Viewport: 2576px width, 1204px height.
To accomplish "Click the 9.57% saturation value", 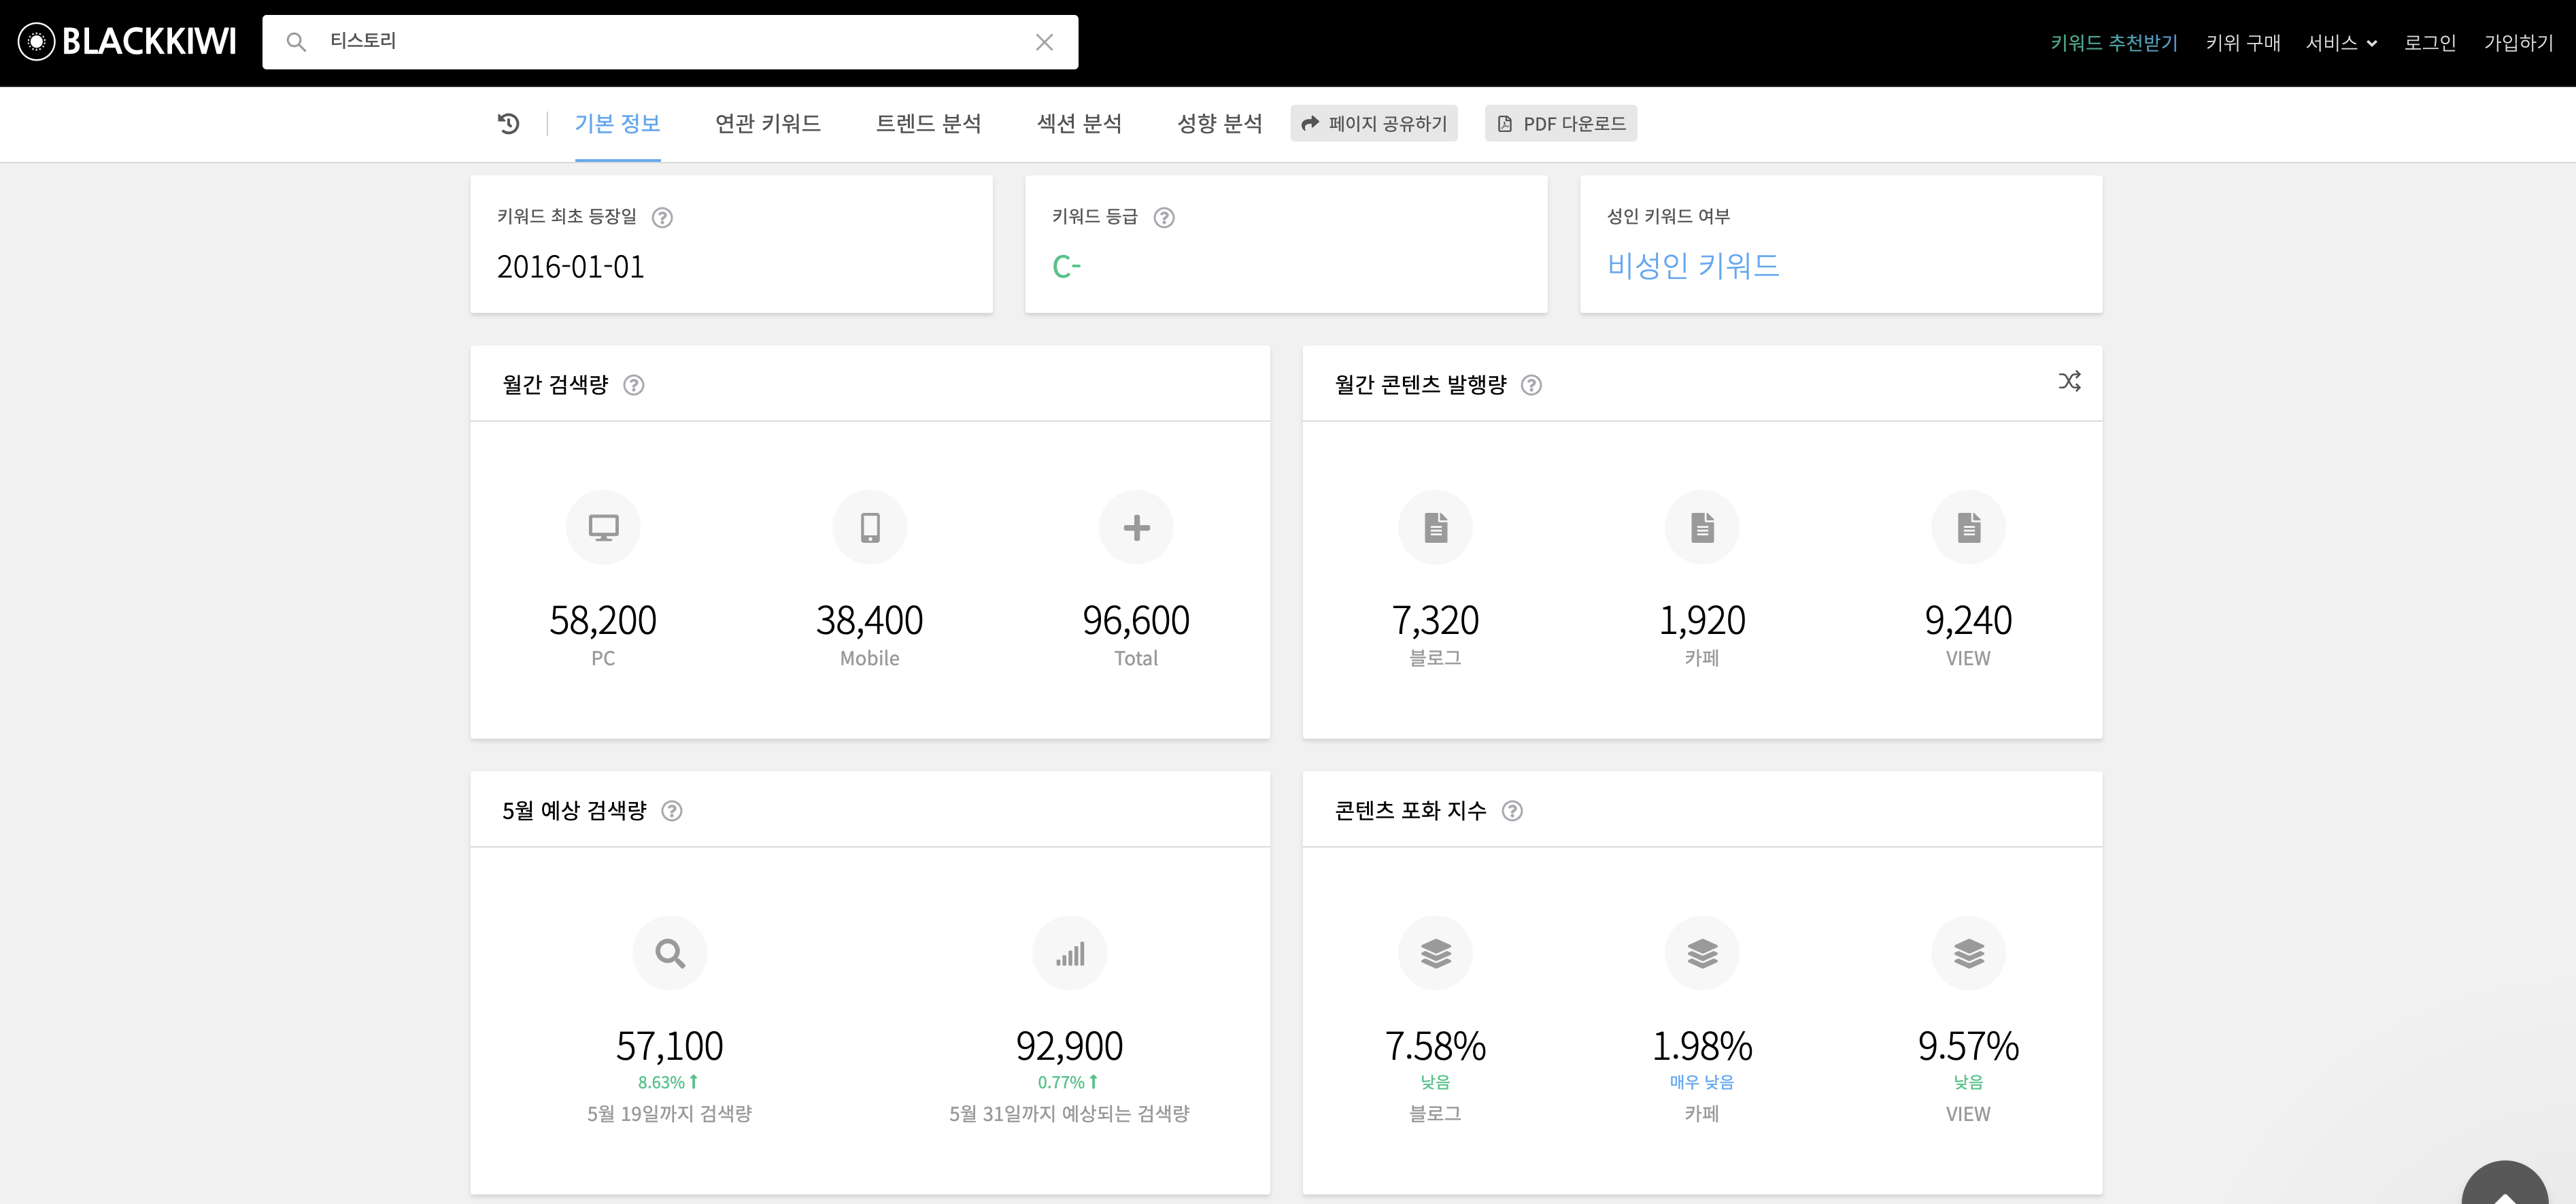I will tap(1969, 1046).
